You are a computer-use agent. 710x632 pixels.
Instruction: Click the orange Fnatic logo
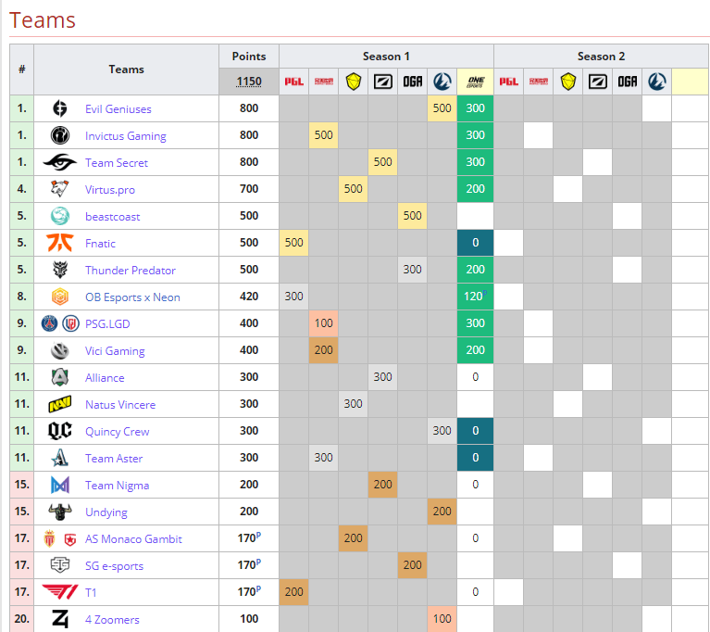(59, 243)
